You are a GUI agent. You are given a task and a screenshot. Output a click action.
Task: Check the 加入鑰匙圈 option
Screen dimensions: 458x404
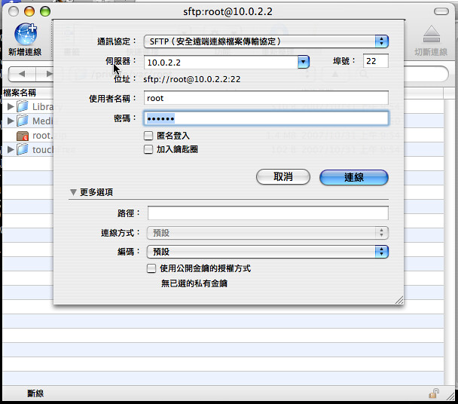tap(149, 149)
